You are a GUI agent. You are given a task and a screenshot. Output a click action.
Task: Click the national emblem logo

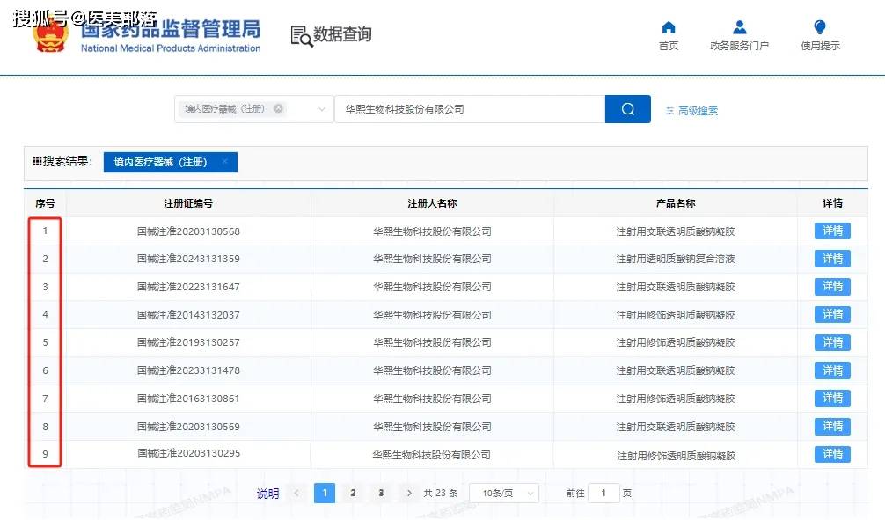(x=50, y=34)
